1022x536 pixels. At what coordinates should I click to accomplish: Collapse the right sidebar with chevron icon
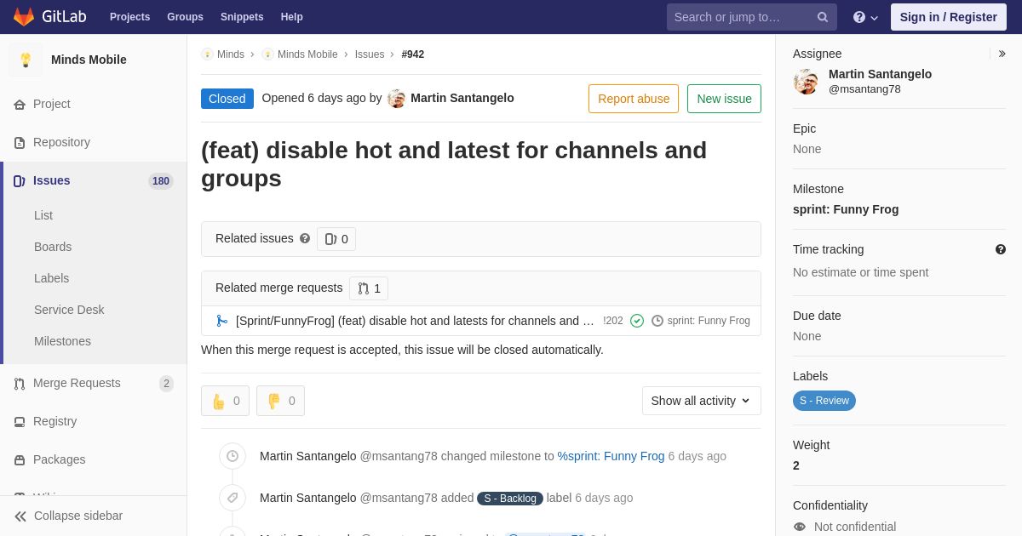click(1002, 54)
